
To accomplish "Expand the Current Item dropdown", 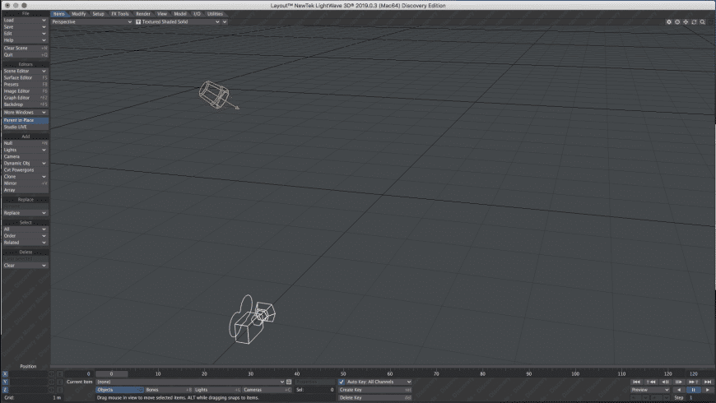I will [190, 382].
